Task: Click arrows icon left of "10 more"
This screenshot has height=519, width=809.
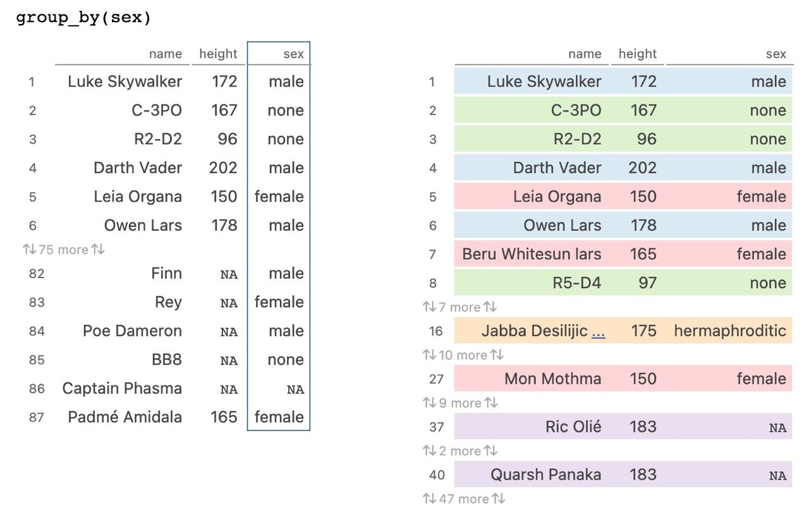Action: tap(429, 355)
